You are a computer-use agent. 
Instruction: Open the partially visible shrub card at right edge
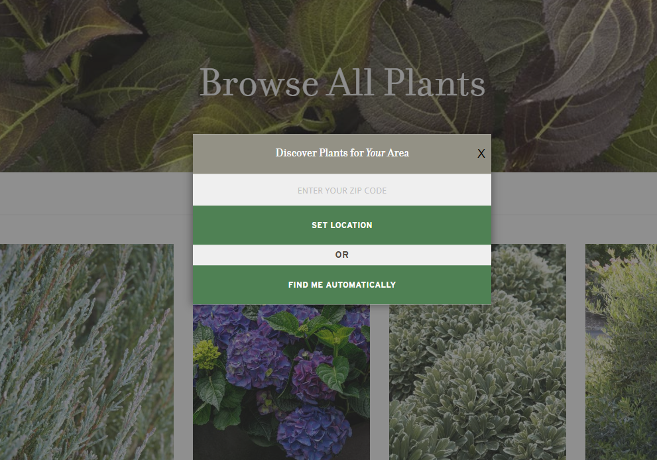tap(621, 352)
